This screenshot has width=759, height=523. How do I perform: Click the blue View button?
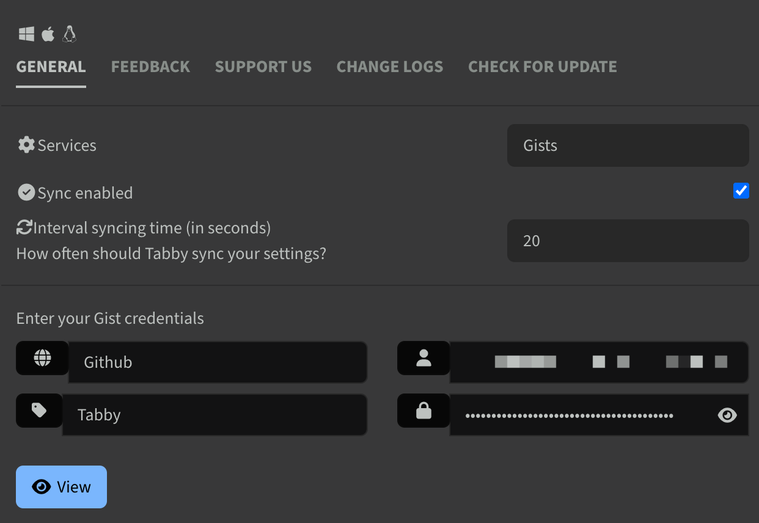(61, 487)
